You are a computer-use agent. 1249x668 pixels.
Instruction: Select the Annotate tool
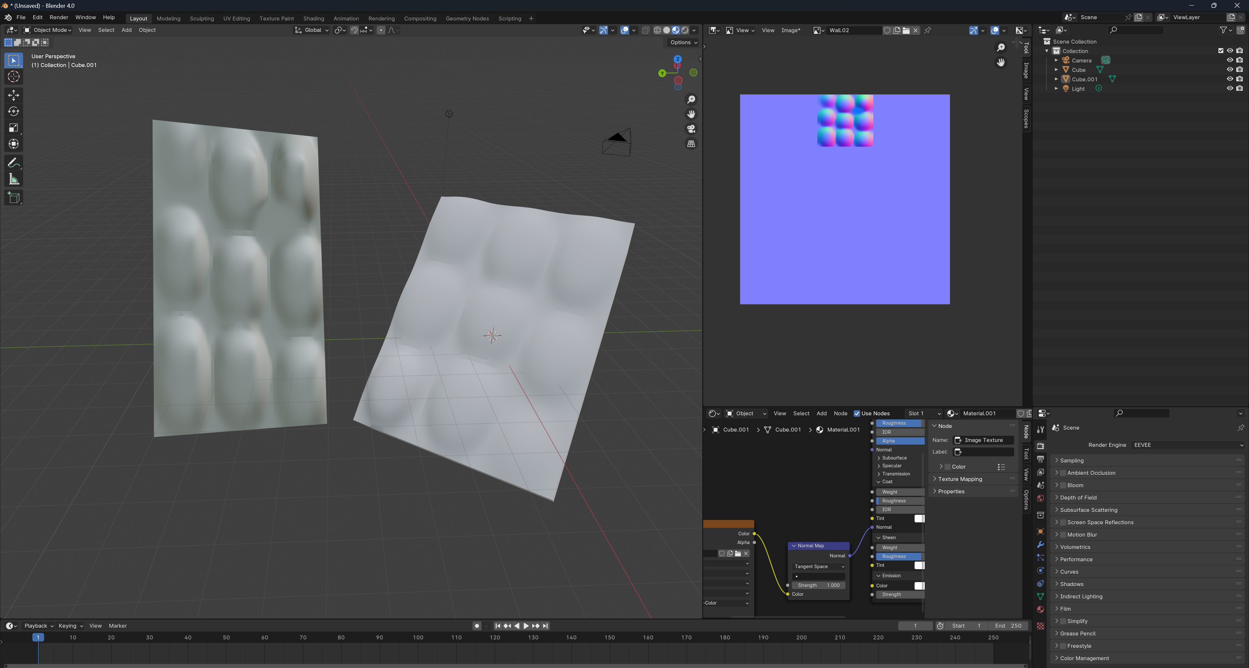point(14,163)
